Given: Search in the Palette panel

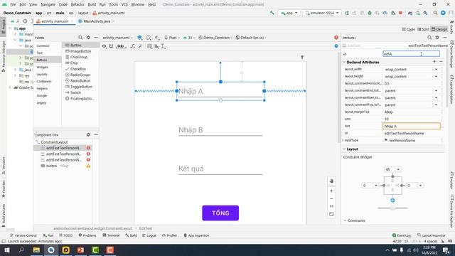Looking at the screenshot, I should (80, 38).
